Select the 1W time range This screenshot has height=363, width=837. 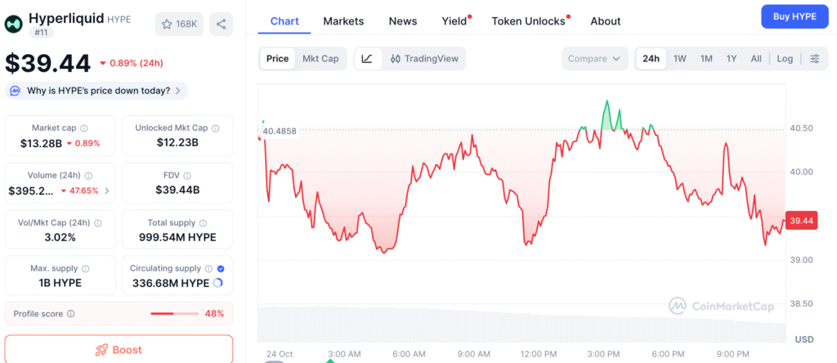click(679, 59)
